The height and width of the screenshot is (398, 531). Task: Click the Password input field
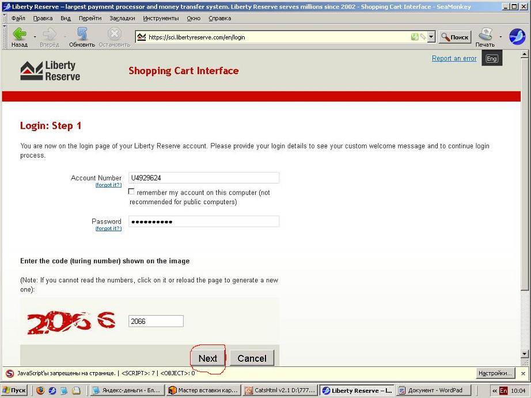[x=204, y=221]
